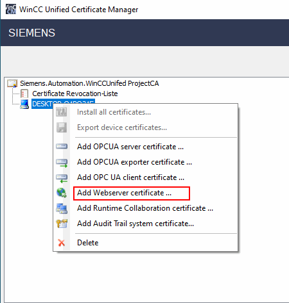Click the SIEMENS logo in the header
289x303 pixels.
tap(31, 33)
